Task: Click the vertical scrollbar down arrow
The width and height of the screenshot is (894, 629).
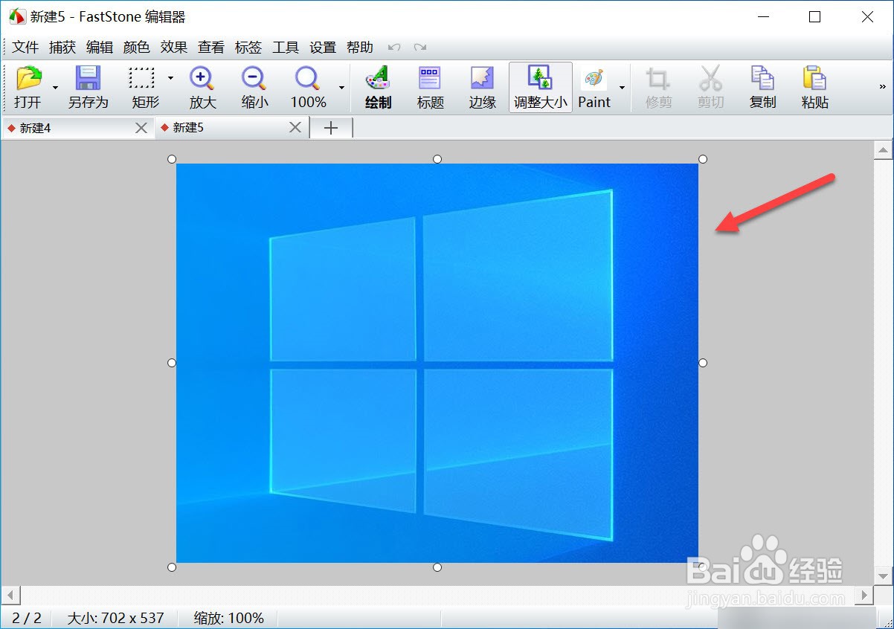Action: pos(883,575)
